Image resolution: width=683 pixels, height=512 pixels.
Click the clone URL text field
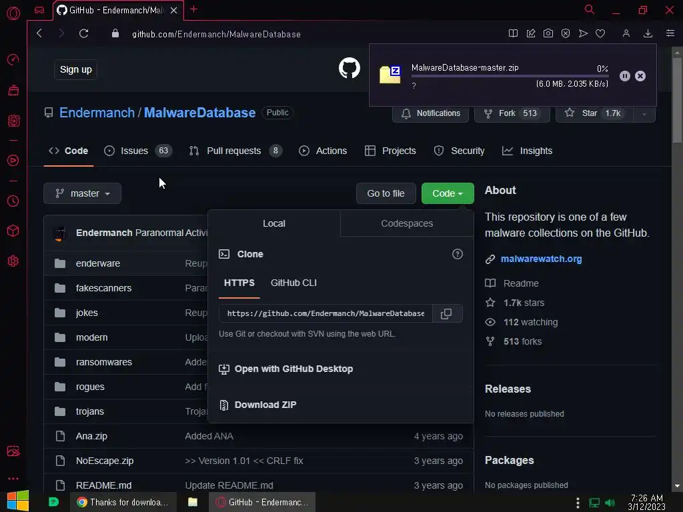pos(325,314)
